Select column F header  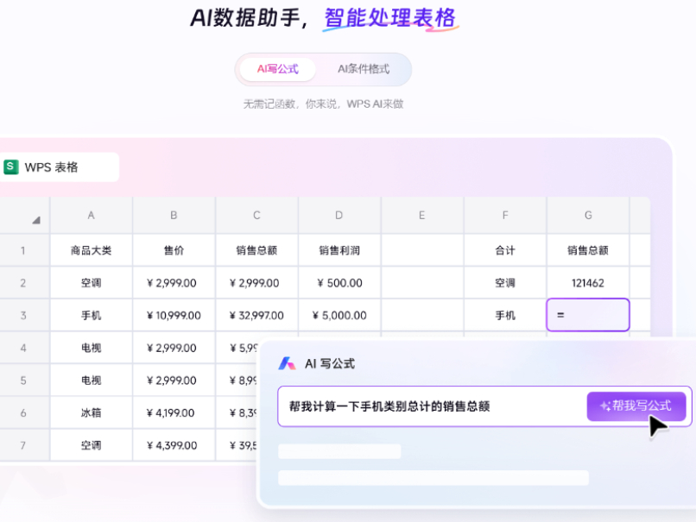505,216
